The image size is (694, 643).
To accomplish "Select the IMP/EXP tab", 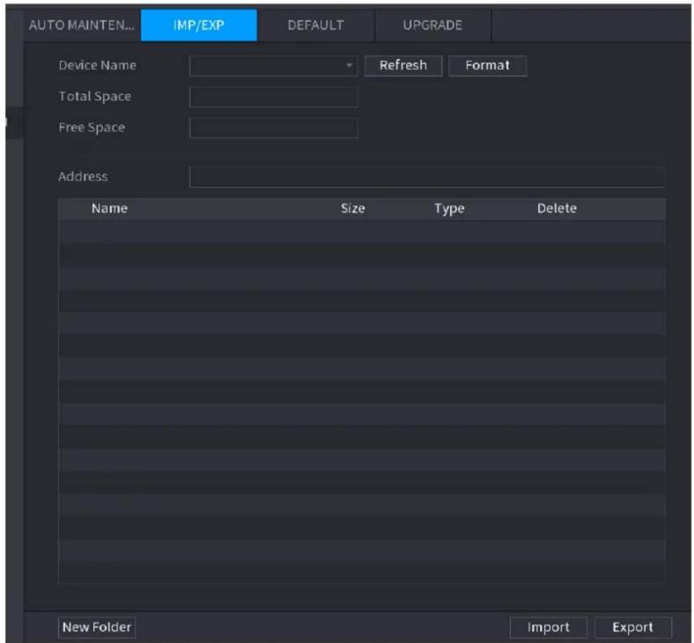I will click(199, 25).
